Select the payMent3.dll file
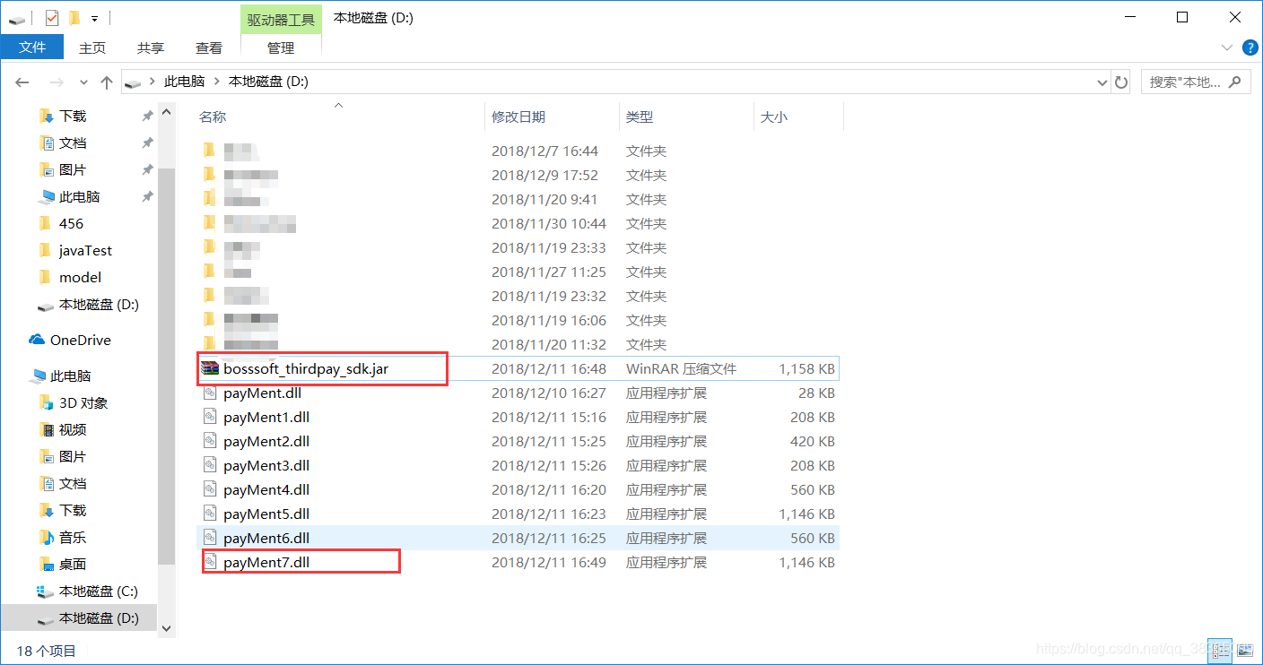The width and height of the screenshot is (1263, 665). 266,465
